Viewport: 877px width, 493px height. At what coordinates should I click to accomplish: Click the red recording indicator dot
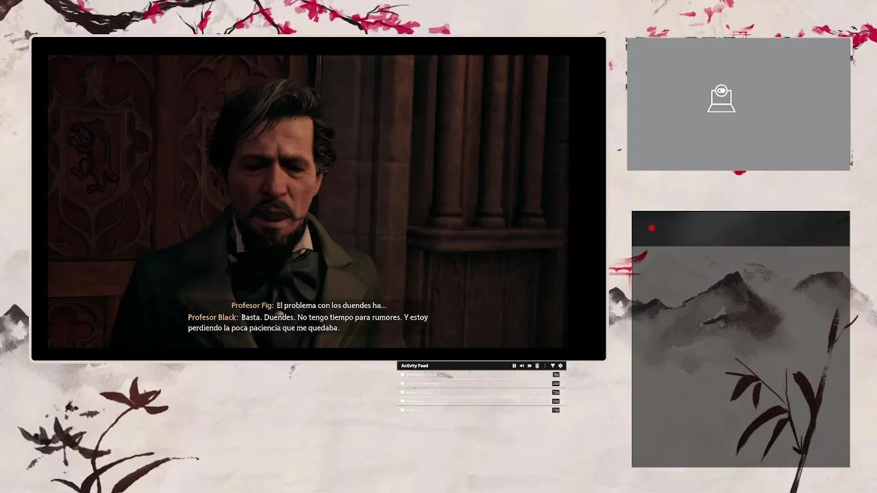coord(652,228)
